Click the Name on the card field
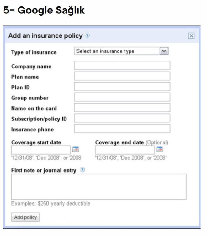Viewport: 207px width, 235px height. (122, 108)
